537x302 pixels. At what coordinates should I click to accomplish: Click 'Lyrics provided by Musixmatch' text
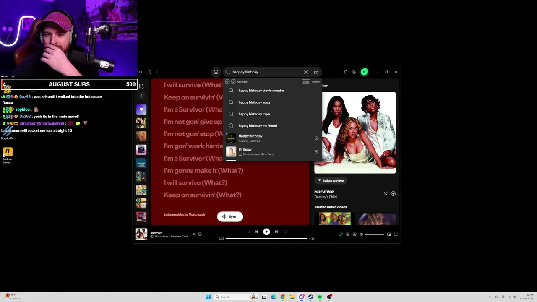pos(185,215)
